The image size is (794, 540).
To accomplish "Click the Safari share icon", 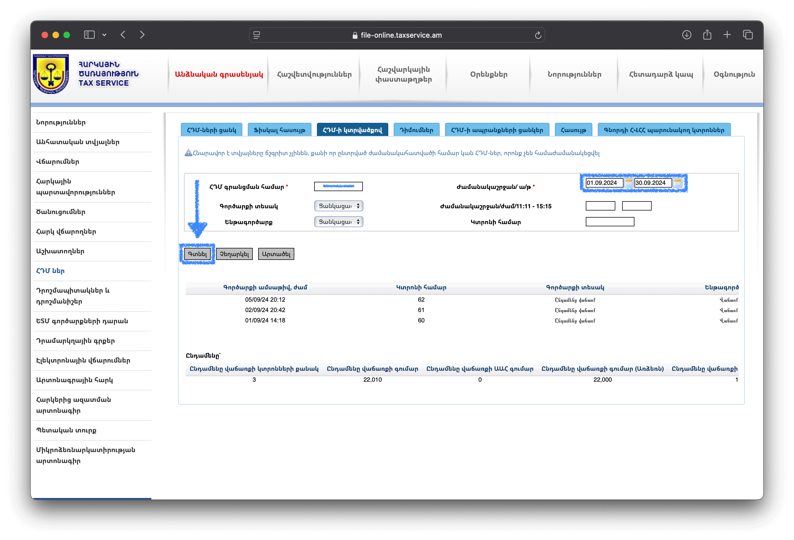I will (x=707, y=34).
